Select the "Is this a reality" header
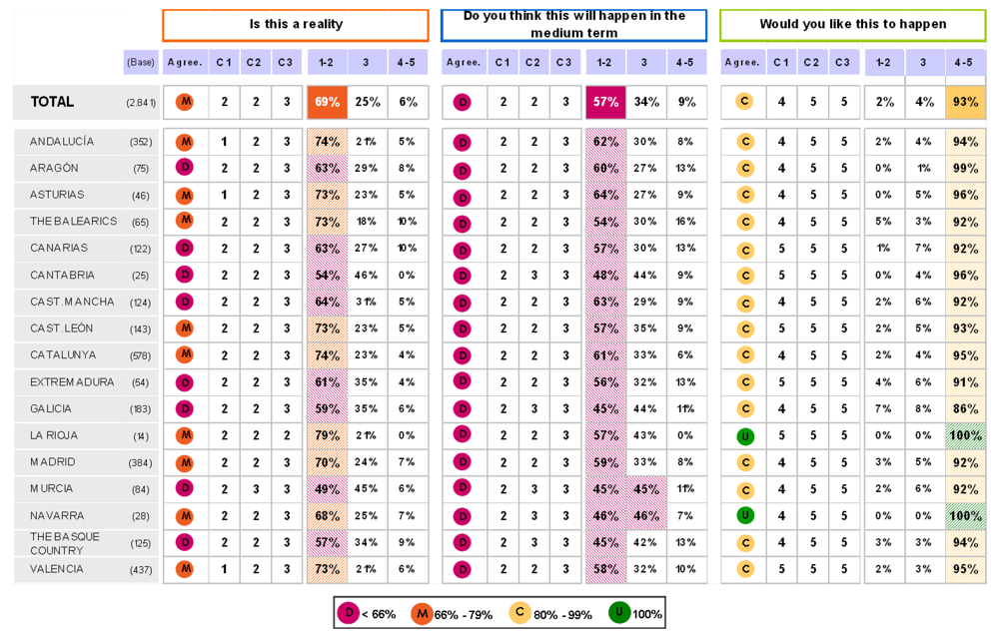 click(x=296, y=24)
